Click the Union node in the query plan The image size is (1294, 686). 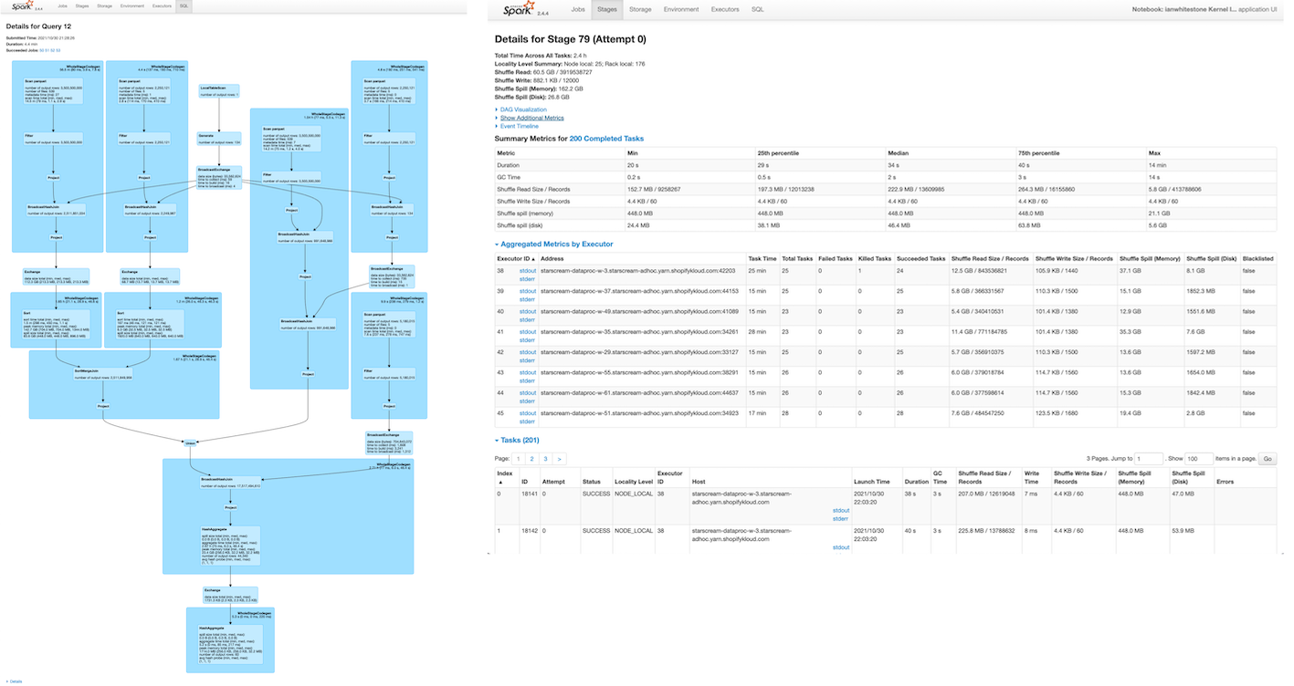191,443
